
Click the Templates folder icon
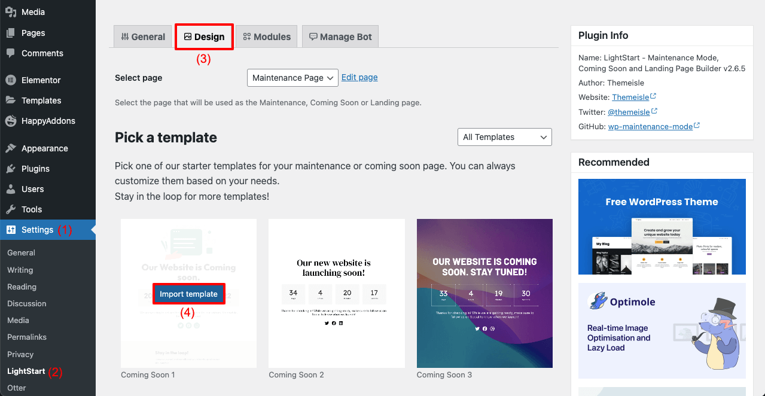(x=11, y=100)
